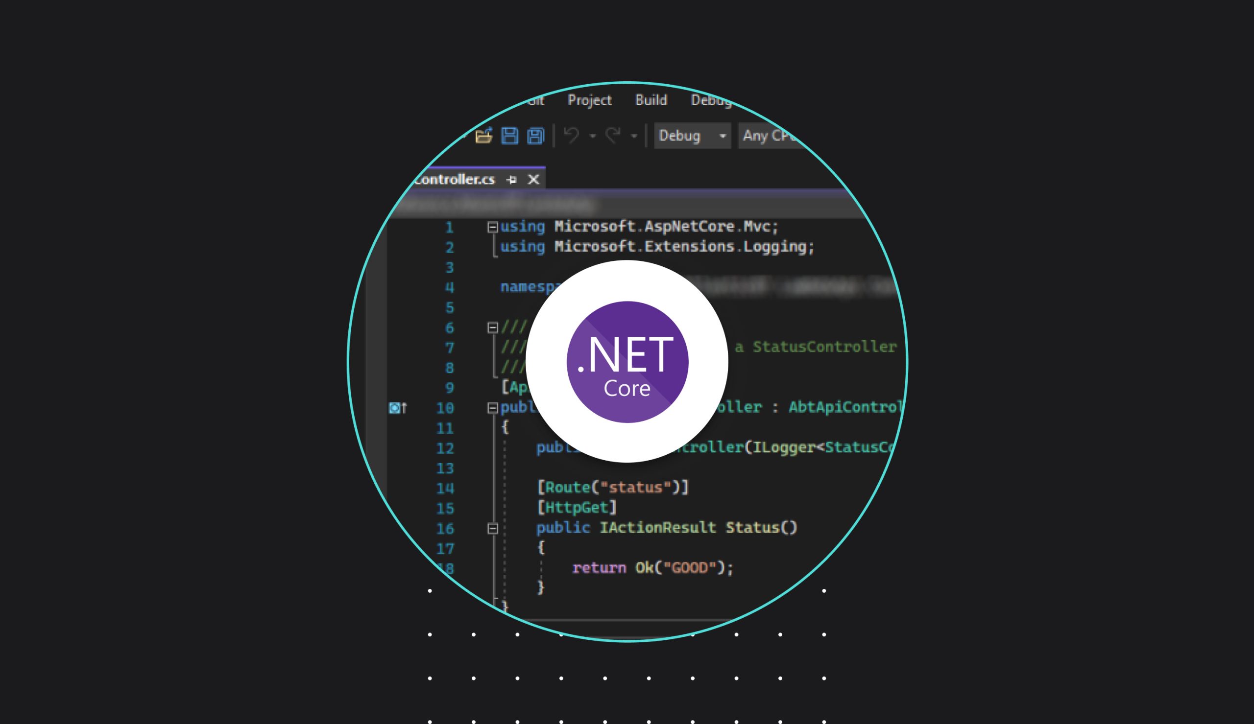Click the margin glyph beside line 10
Image resolution: width=1254 pixels, height=724 pixels.
click(397, 408)
